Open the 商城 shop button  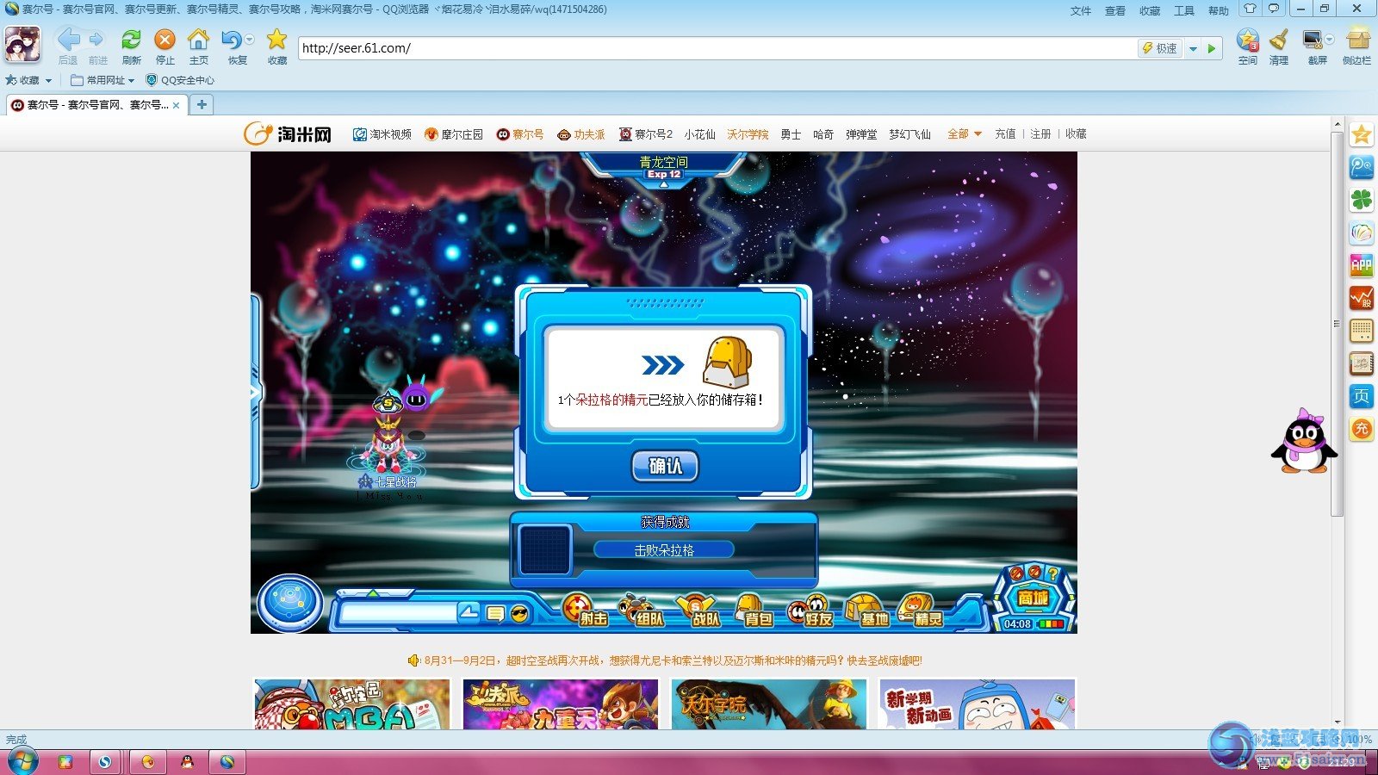[1033, 598]
